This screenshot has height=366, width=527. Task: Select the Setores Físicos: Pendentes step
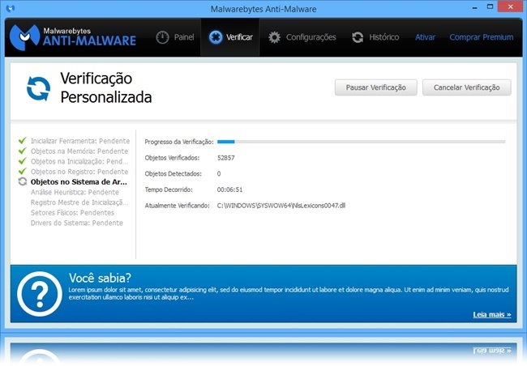coord(72,213)
